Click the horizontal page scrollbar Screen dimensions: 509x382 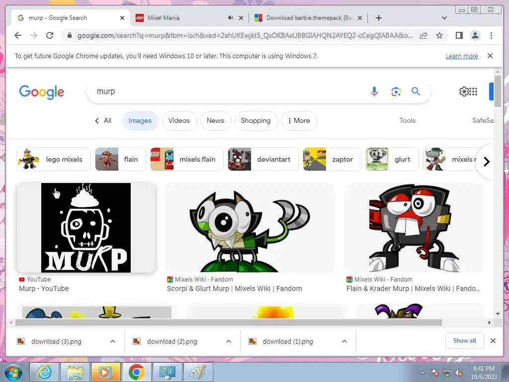point(229,322)
